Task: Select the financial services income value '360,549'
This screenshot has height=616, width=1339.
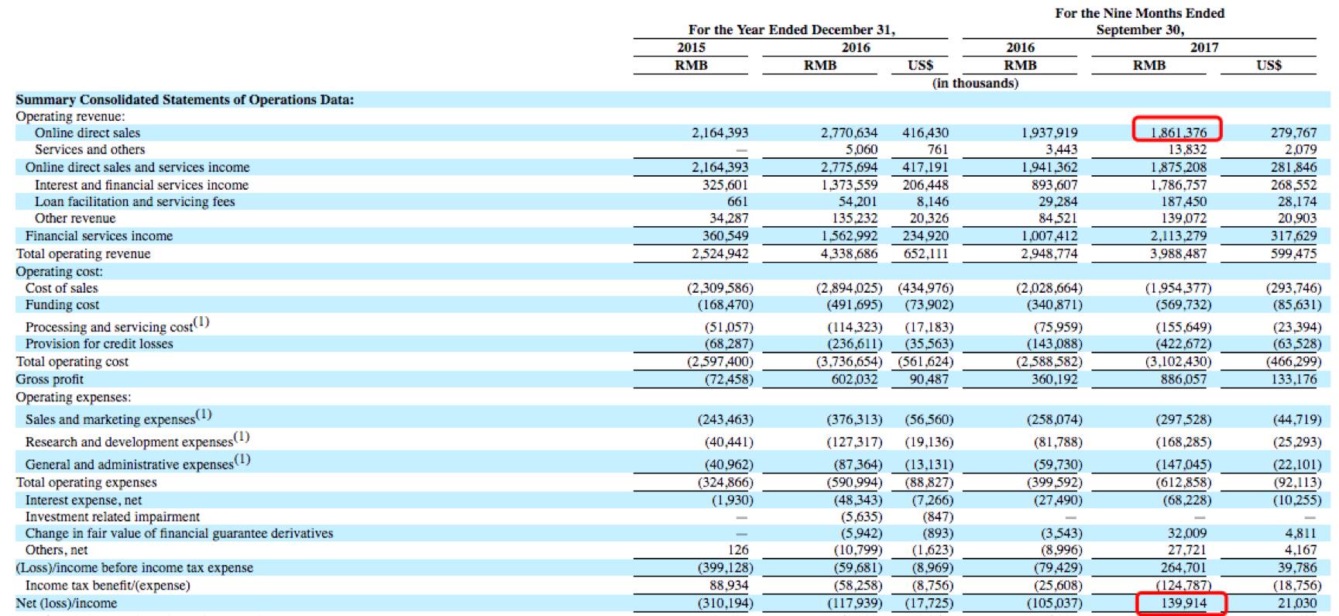Action: (725, 236)
